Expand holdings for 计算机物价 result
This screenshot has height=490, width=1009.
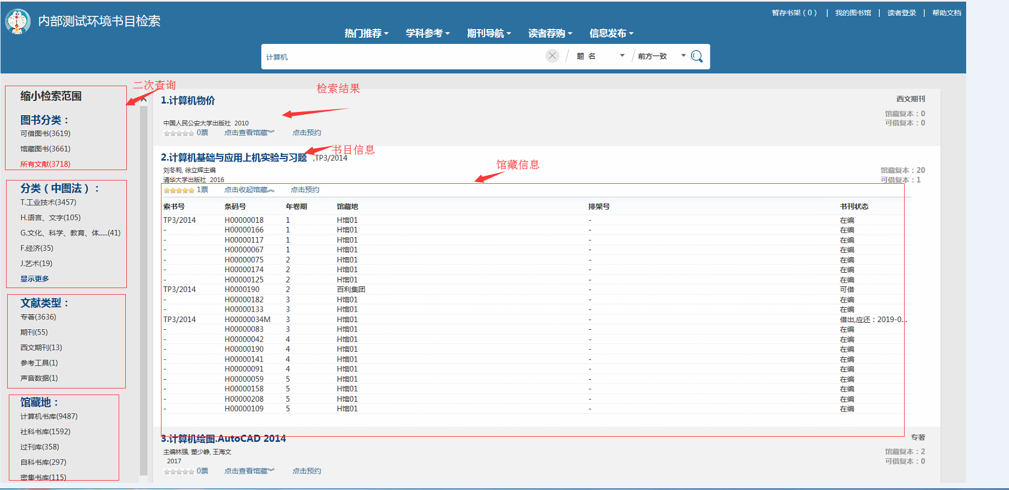click(x=249, y=133)
